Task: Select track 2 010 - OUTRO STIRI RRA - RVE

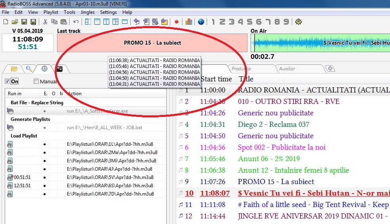Action: [283, 102]
